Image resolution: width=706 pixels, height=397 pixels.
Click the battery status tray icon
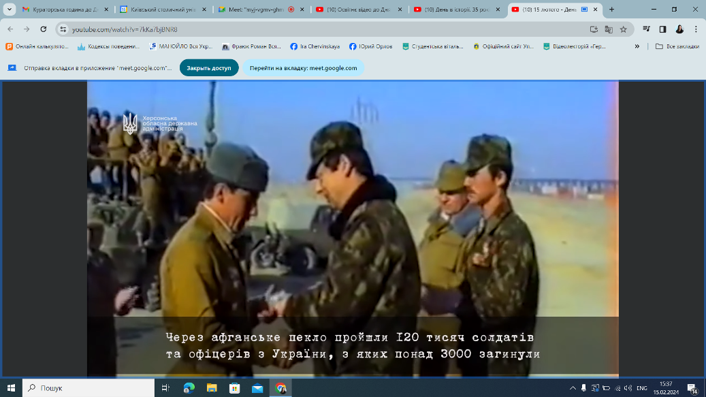(606, 387)
